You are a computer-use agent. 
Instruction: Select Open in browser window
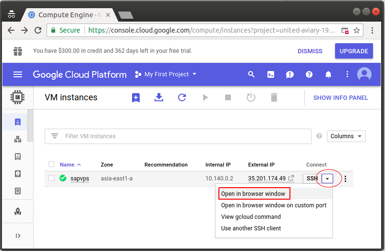click(x=274, y=193)
